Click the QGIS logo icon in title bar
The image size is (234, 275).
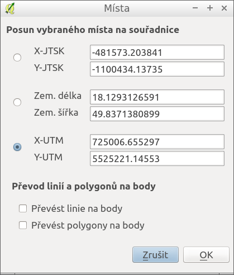pyautogui.click(x=10, y=8)
